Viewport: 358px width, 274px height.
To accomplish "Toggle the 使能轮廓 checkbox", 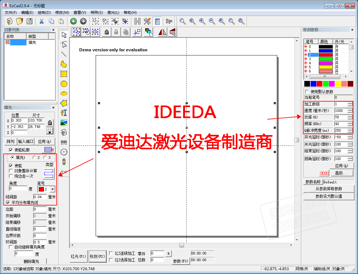I will pyautogui.click(x=10, y=150).
